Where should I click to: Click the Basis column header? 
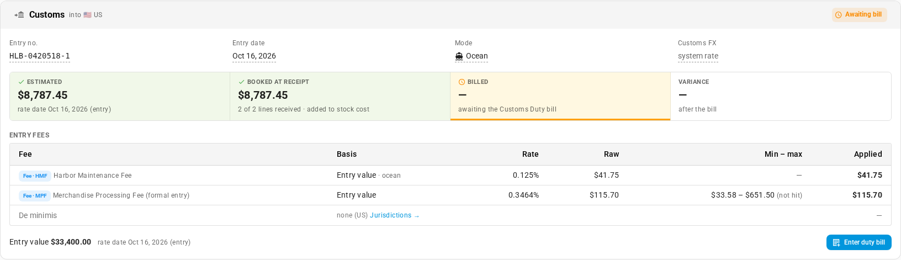click(x=347, y=154)
